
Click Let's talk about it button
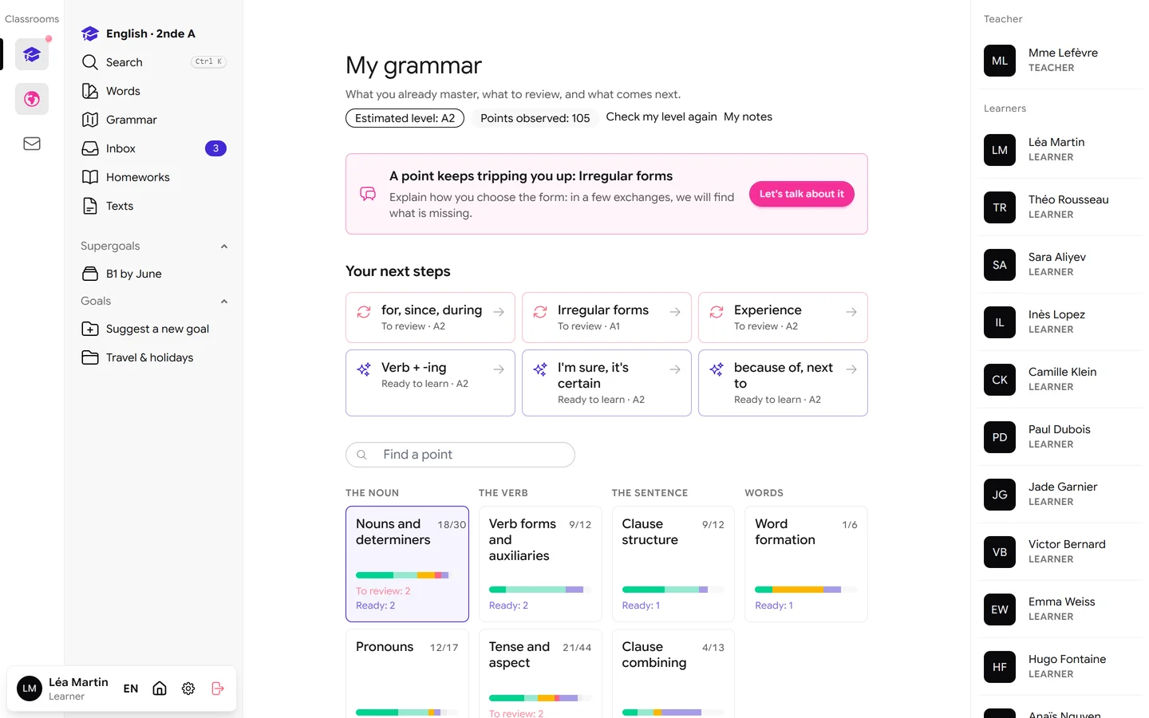coord(801,194)
